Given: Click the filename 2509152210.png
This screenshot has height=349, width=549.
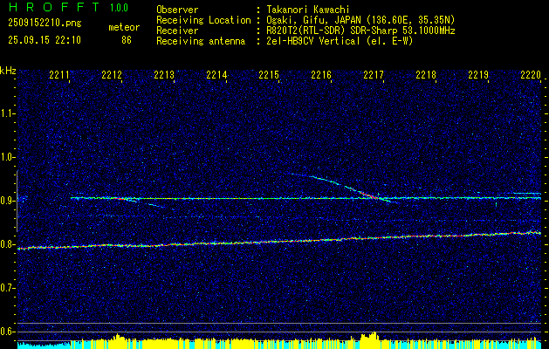Looking at the screenshot, I should tap(45, 24).
